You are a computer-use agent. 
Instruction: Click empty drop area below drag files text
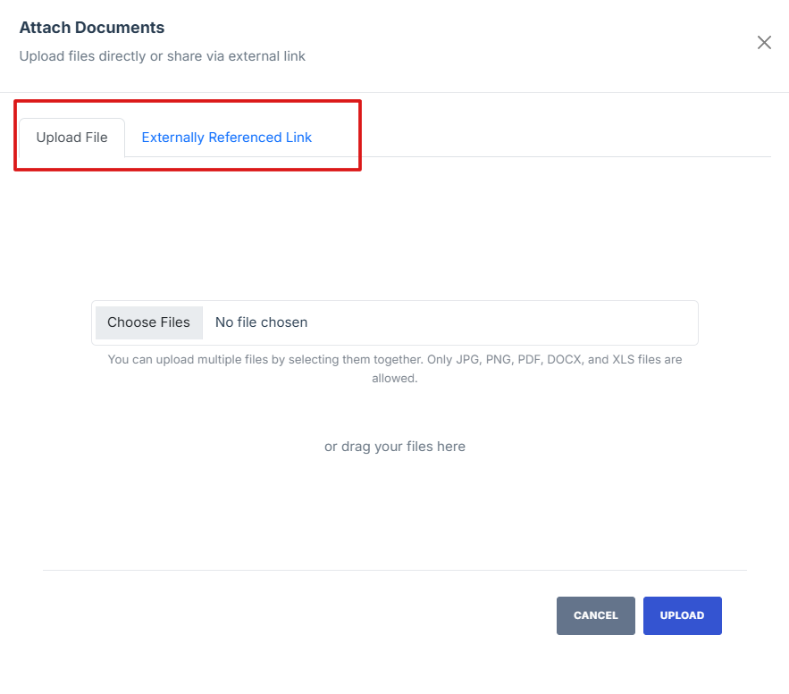pos(394,514)
